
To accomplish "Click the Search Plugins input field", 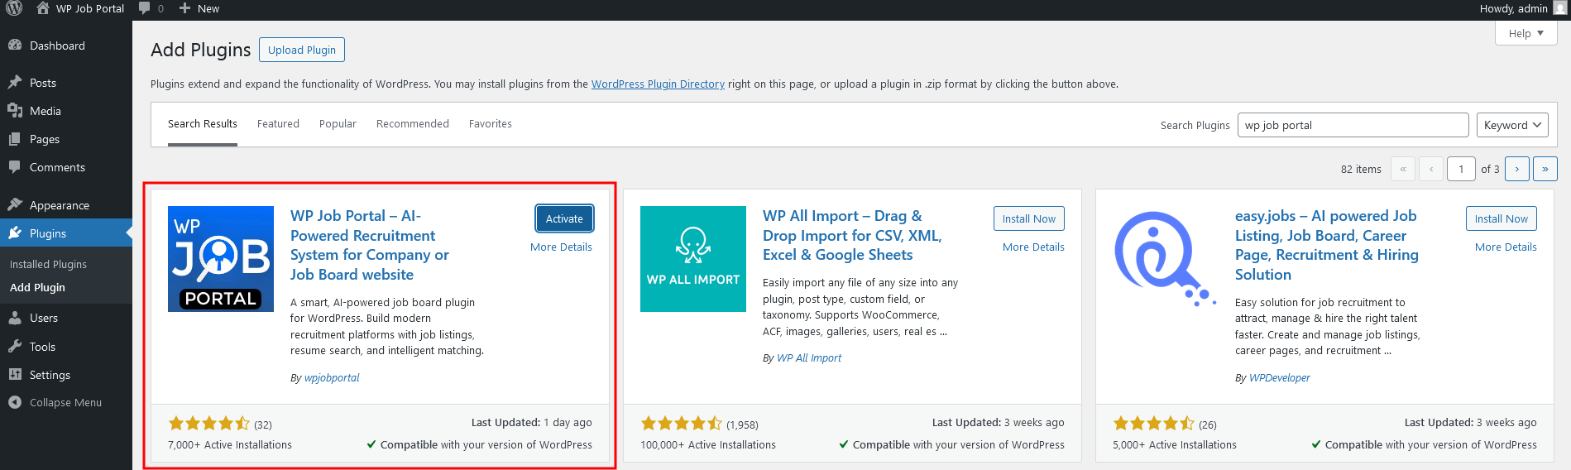I will (x=1353, y=125).
